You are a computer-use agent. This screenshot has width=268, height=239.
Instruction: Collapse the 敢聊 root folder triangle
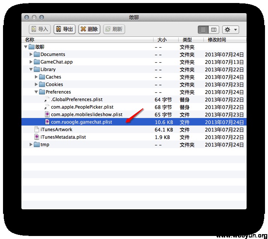coord(26,47)
